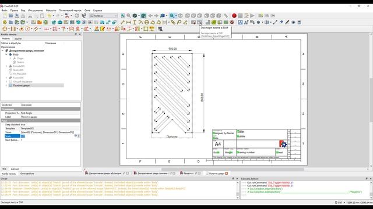Open the TechDraw workbench selector dropdown

tap(104, 16)
